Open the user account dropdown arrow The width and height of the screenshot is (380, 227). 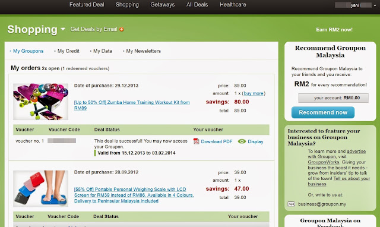coord(375,5)
